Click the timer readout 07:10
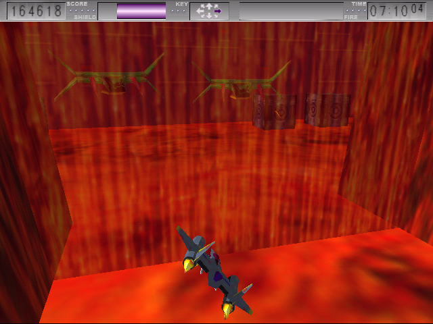Screen dimensions: 433x324 [389, 11]
